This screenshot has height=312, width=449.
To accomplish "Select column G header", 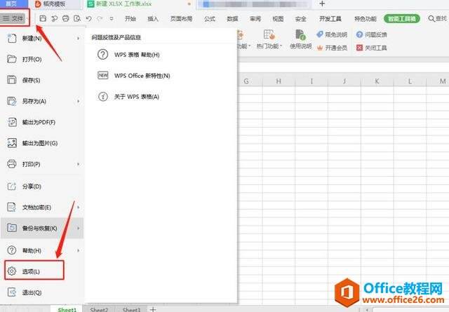I will 246,81.
